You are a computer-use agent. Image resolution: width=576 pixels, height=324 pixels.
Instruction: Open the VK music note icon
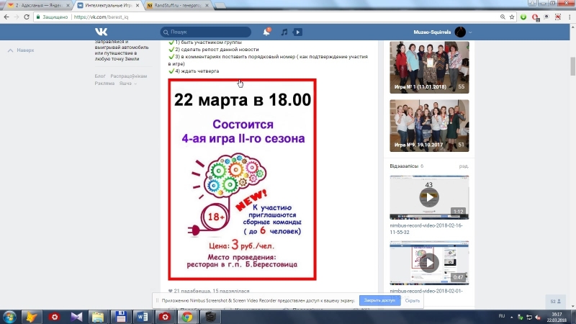284,32
